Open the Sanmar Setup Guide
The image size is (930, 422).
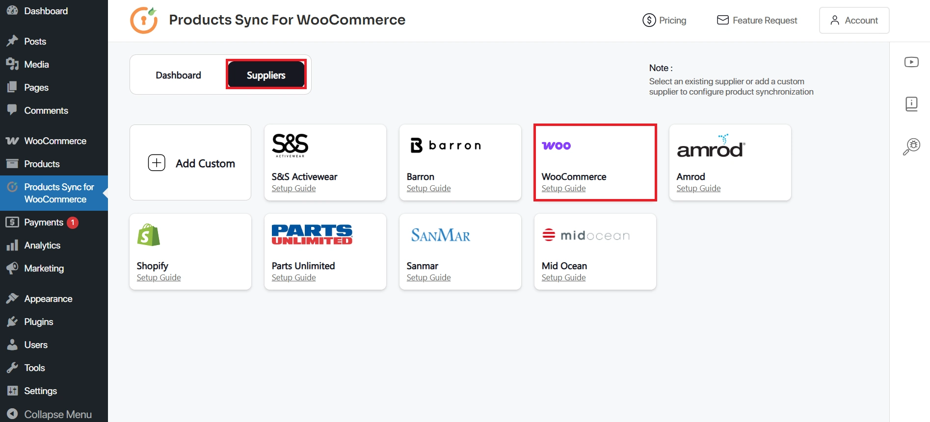428,277
